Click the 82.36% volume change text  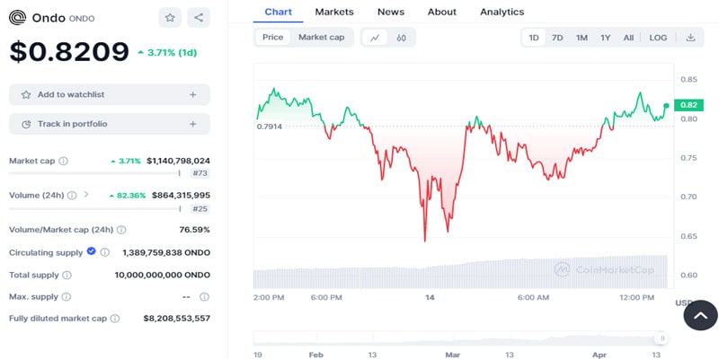[x=131, y=196]
